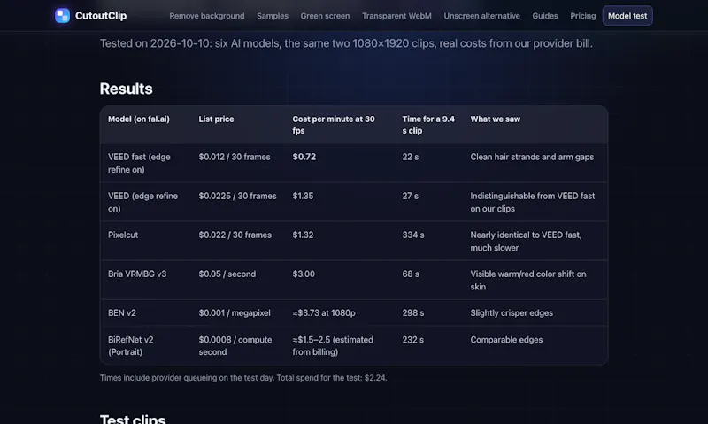Click the 'Comparable edges' note
This screenshot has height=424, width=708.
[x=506, y=340]
